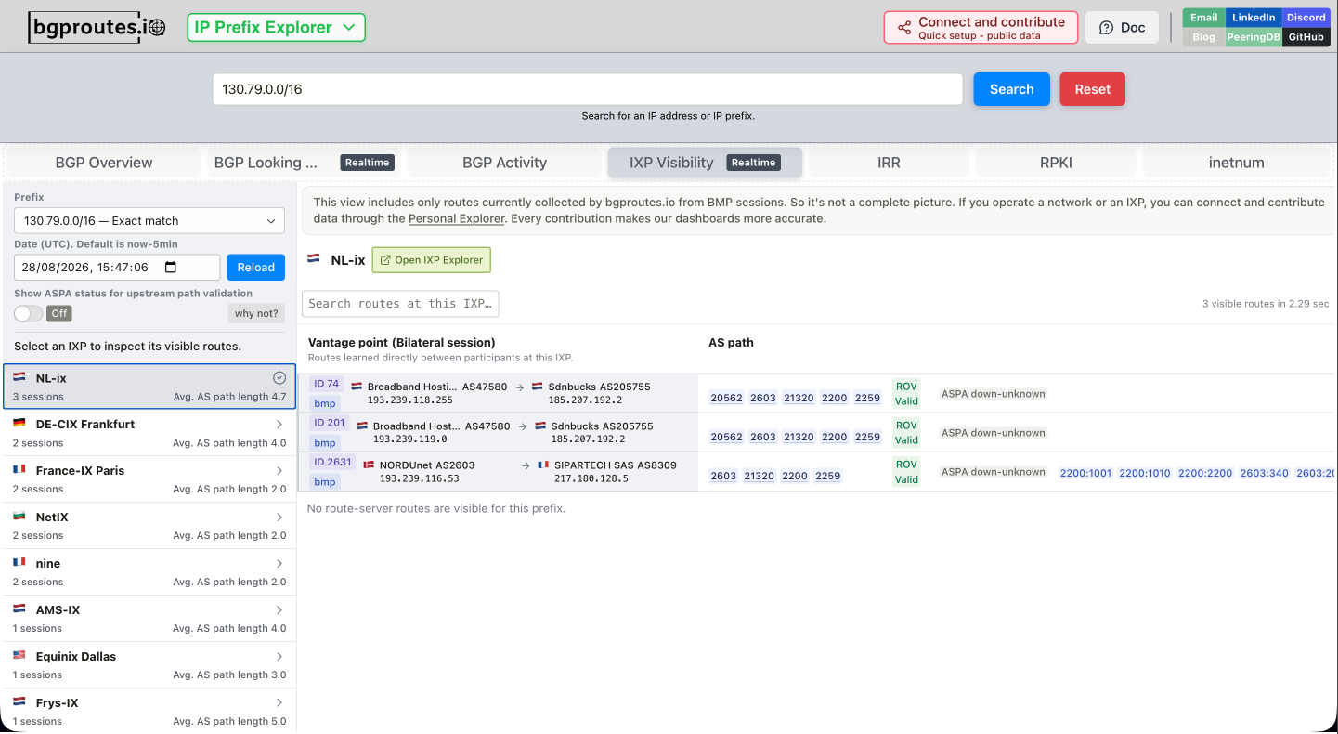Expand the Equinix Dallas row chevron
This screenshot has width=1338, height=734.
279,657
